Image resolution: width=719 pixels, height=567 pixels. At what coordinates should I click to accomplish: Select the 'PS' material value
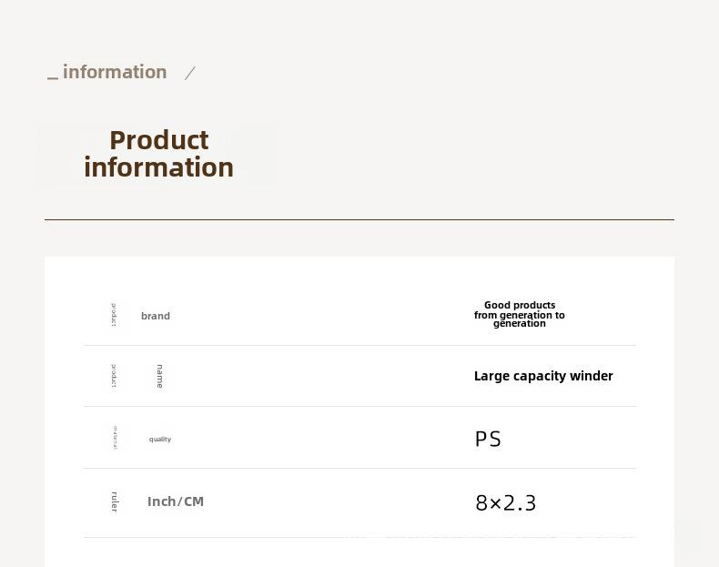click(488, 439)
